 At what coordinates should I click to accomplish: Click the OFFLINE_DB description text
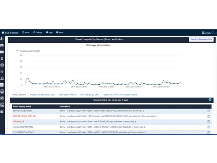click(x=98, y=122)
